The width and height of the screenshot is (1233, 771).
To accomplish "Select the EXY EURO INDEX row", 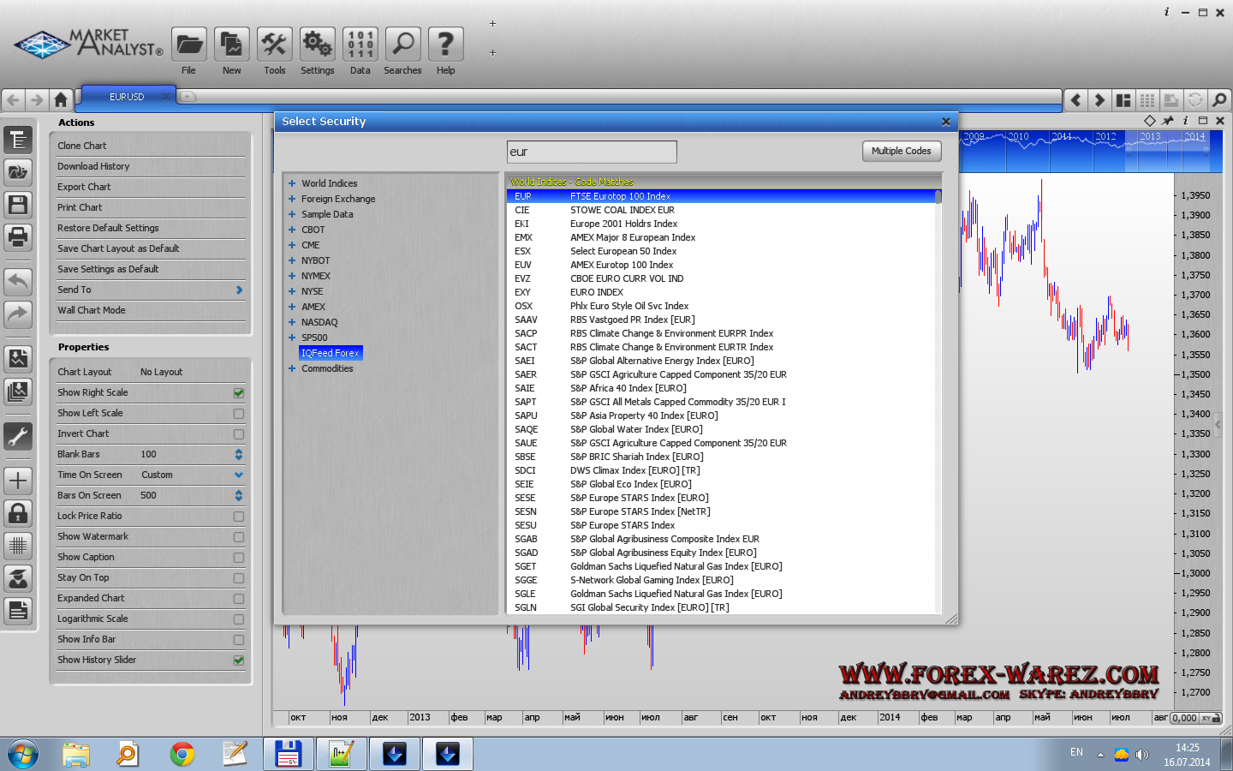I will (x=597, y=292).
